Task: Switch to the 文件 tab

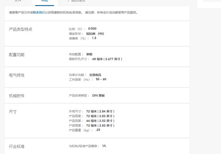Action: coord(18,1)
